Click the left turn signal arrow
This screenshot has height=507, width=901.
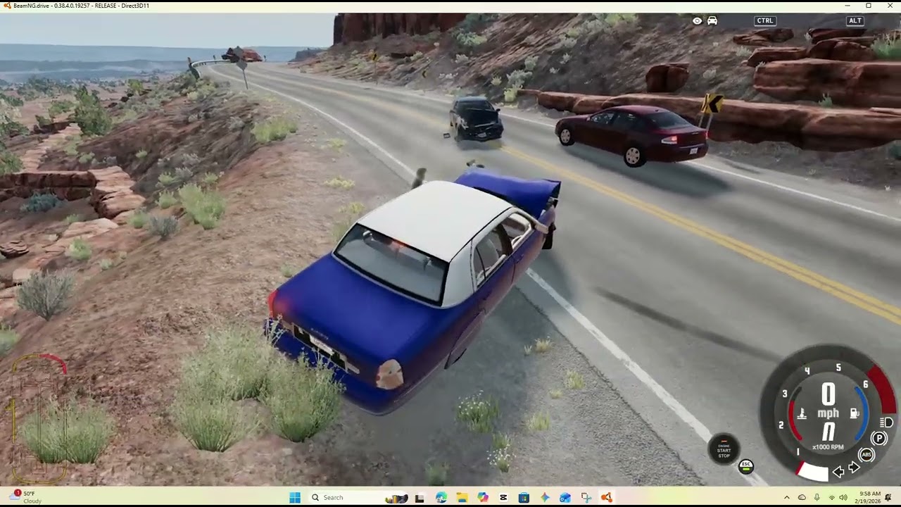838,472
